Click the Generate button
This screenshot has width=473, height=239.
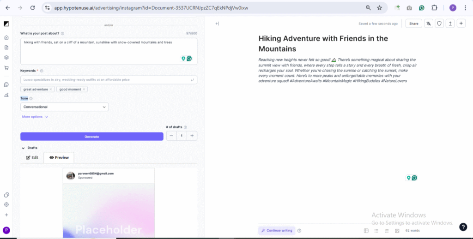91,137
